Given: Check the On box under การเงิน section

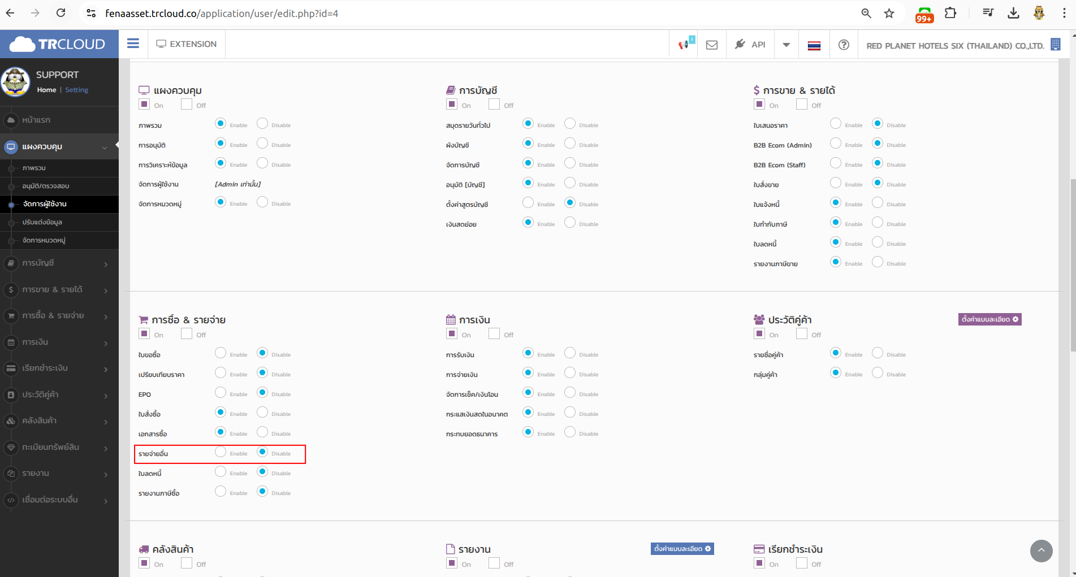Looking at the screenshot, I should click(451, 333).
